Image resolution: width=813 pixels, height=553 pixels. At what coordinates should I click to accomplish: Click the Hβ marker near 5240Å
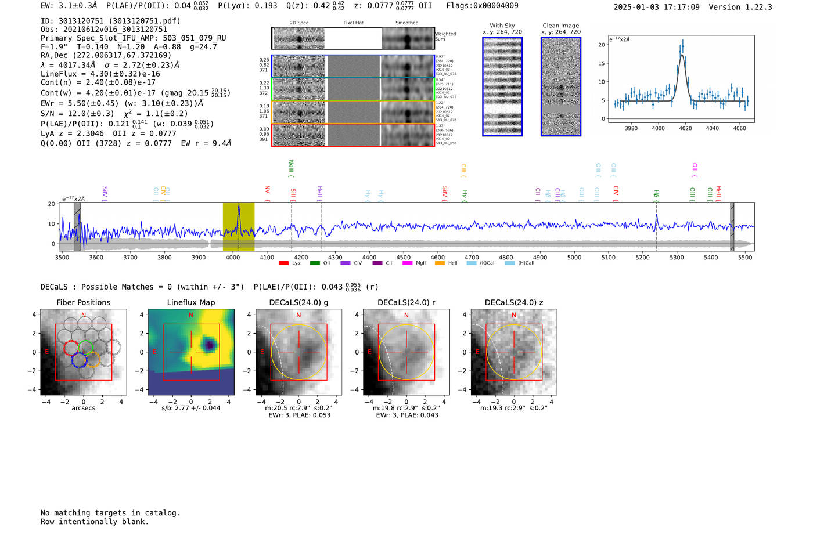pyautogui.click(x=656, y=194)
